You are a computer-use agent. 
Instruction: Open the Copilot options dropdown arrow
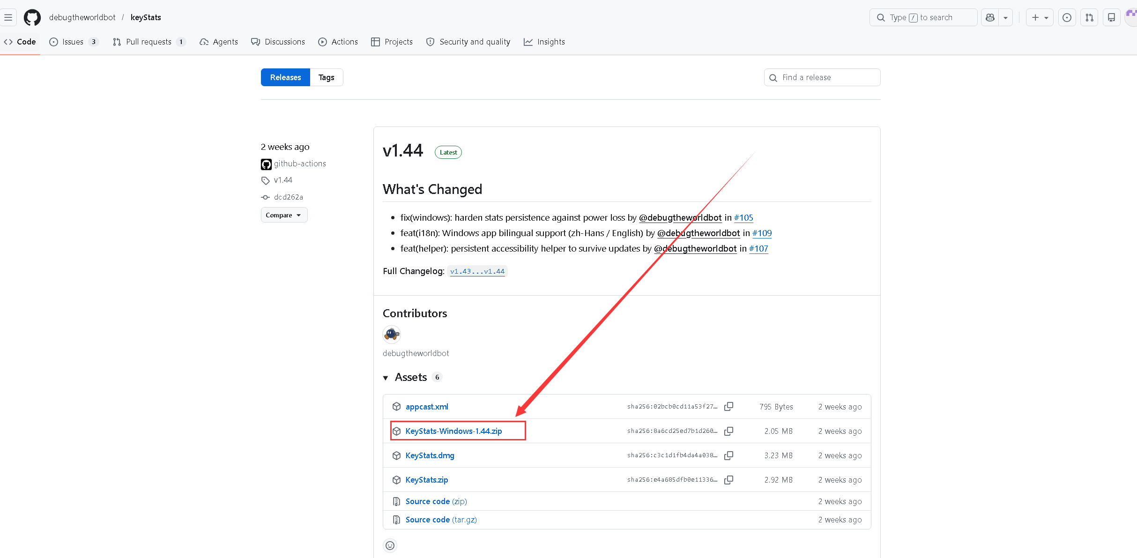pyautogui.click(x=1005, y=17)
